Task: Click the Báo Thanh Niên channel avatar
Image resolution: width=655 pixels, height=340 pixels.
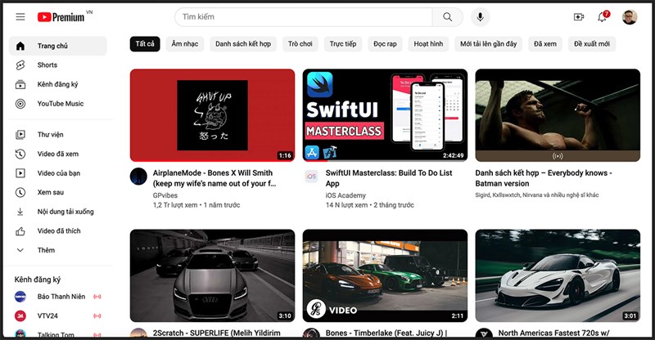Action: [20, 297]
